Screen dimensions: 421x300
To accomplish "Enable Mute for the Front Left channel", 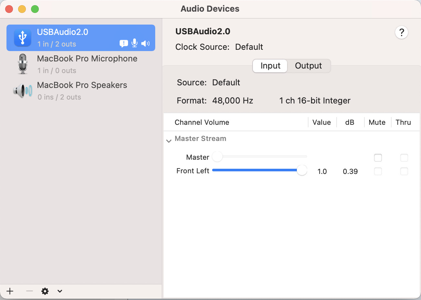I will tap(378, 171).
